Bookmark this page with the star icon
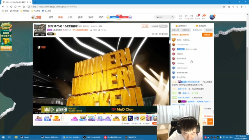 pyautogui.click(x=224, y=7)
